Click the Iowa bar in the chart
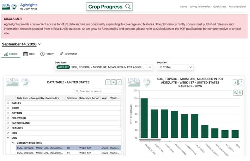 point(235,134)
